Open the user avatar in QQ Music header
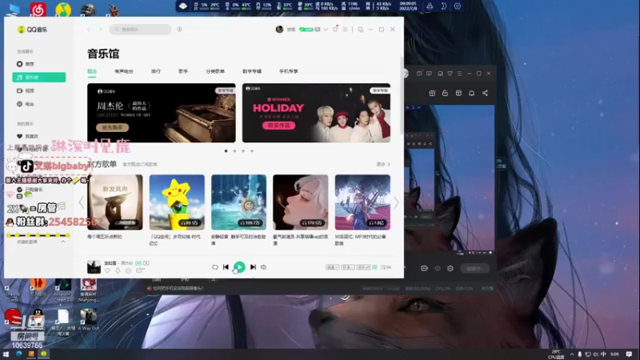 tap(279, 30)
